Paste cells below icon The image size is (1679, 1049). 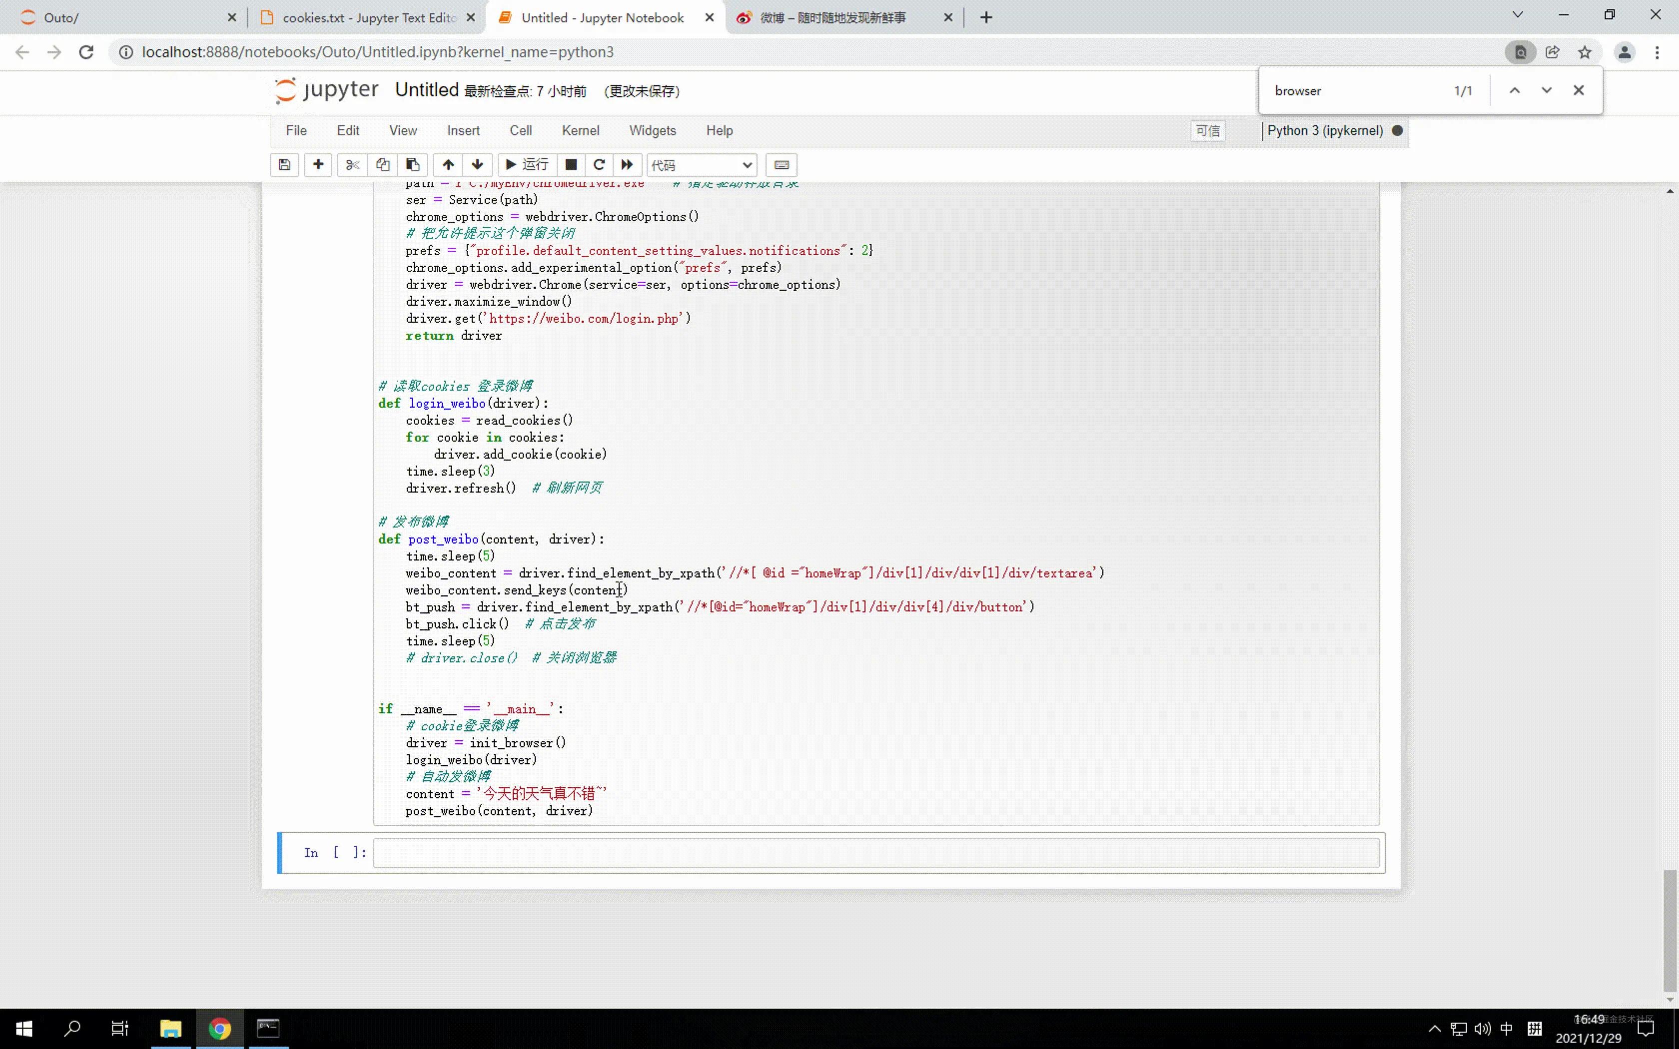tap(413, 164)
